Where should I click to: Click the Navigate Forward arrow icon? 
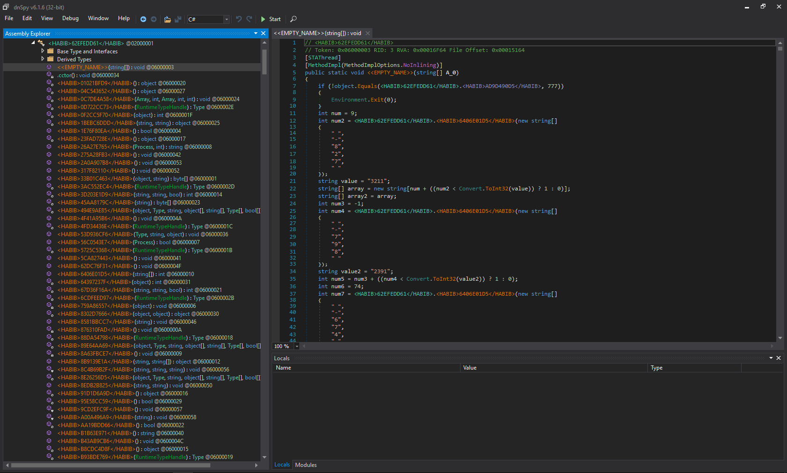click(x=154, y=19)
